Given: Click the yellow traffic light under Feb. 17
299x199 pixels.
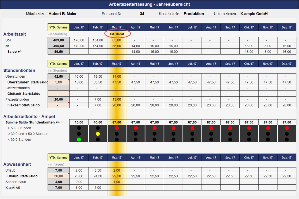Looking at the screenshot, I should pos(98,134).
